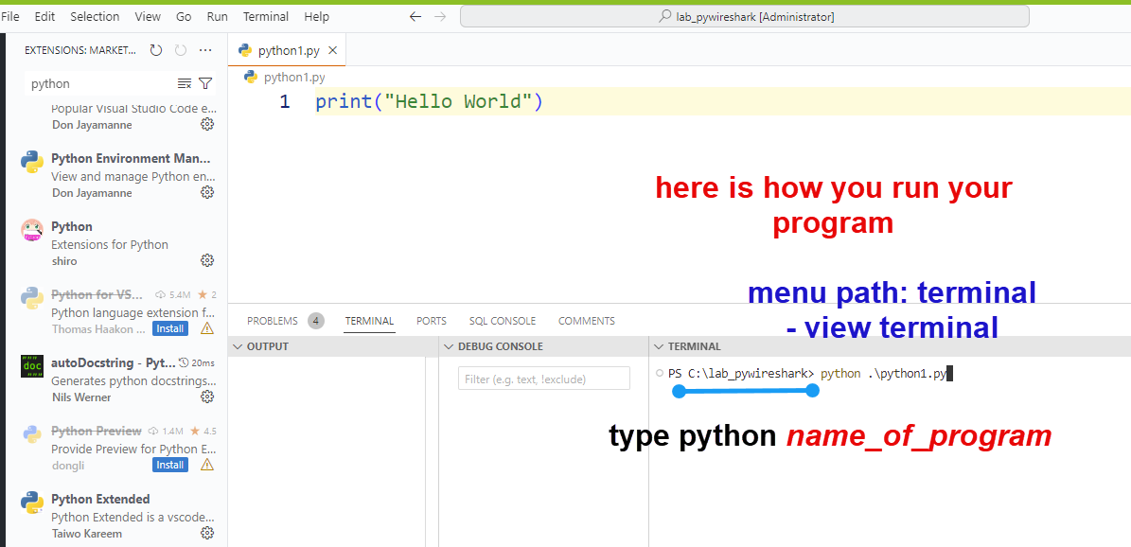Screen dimensions: 1131x547
Task: Click the Taiwo Kareem publisher name
Action: 86,534
